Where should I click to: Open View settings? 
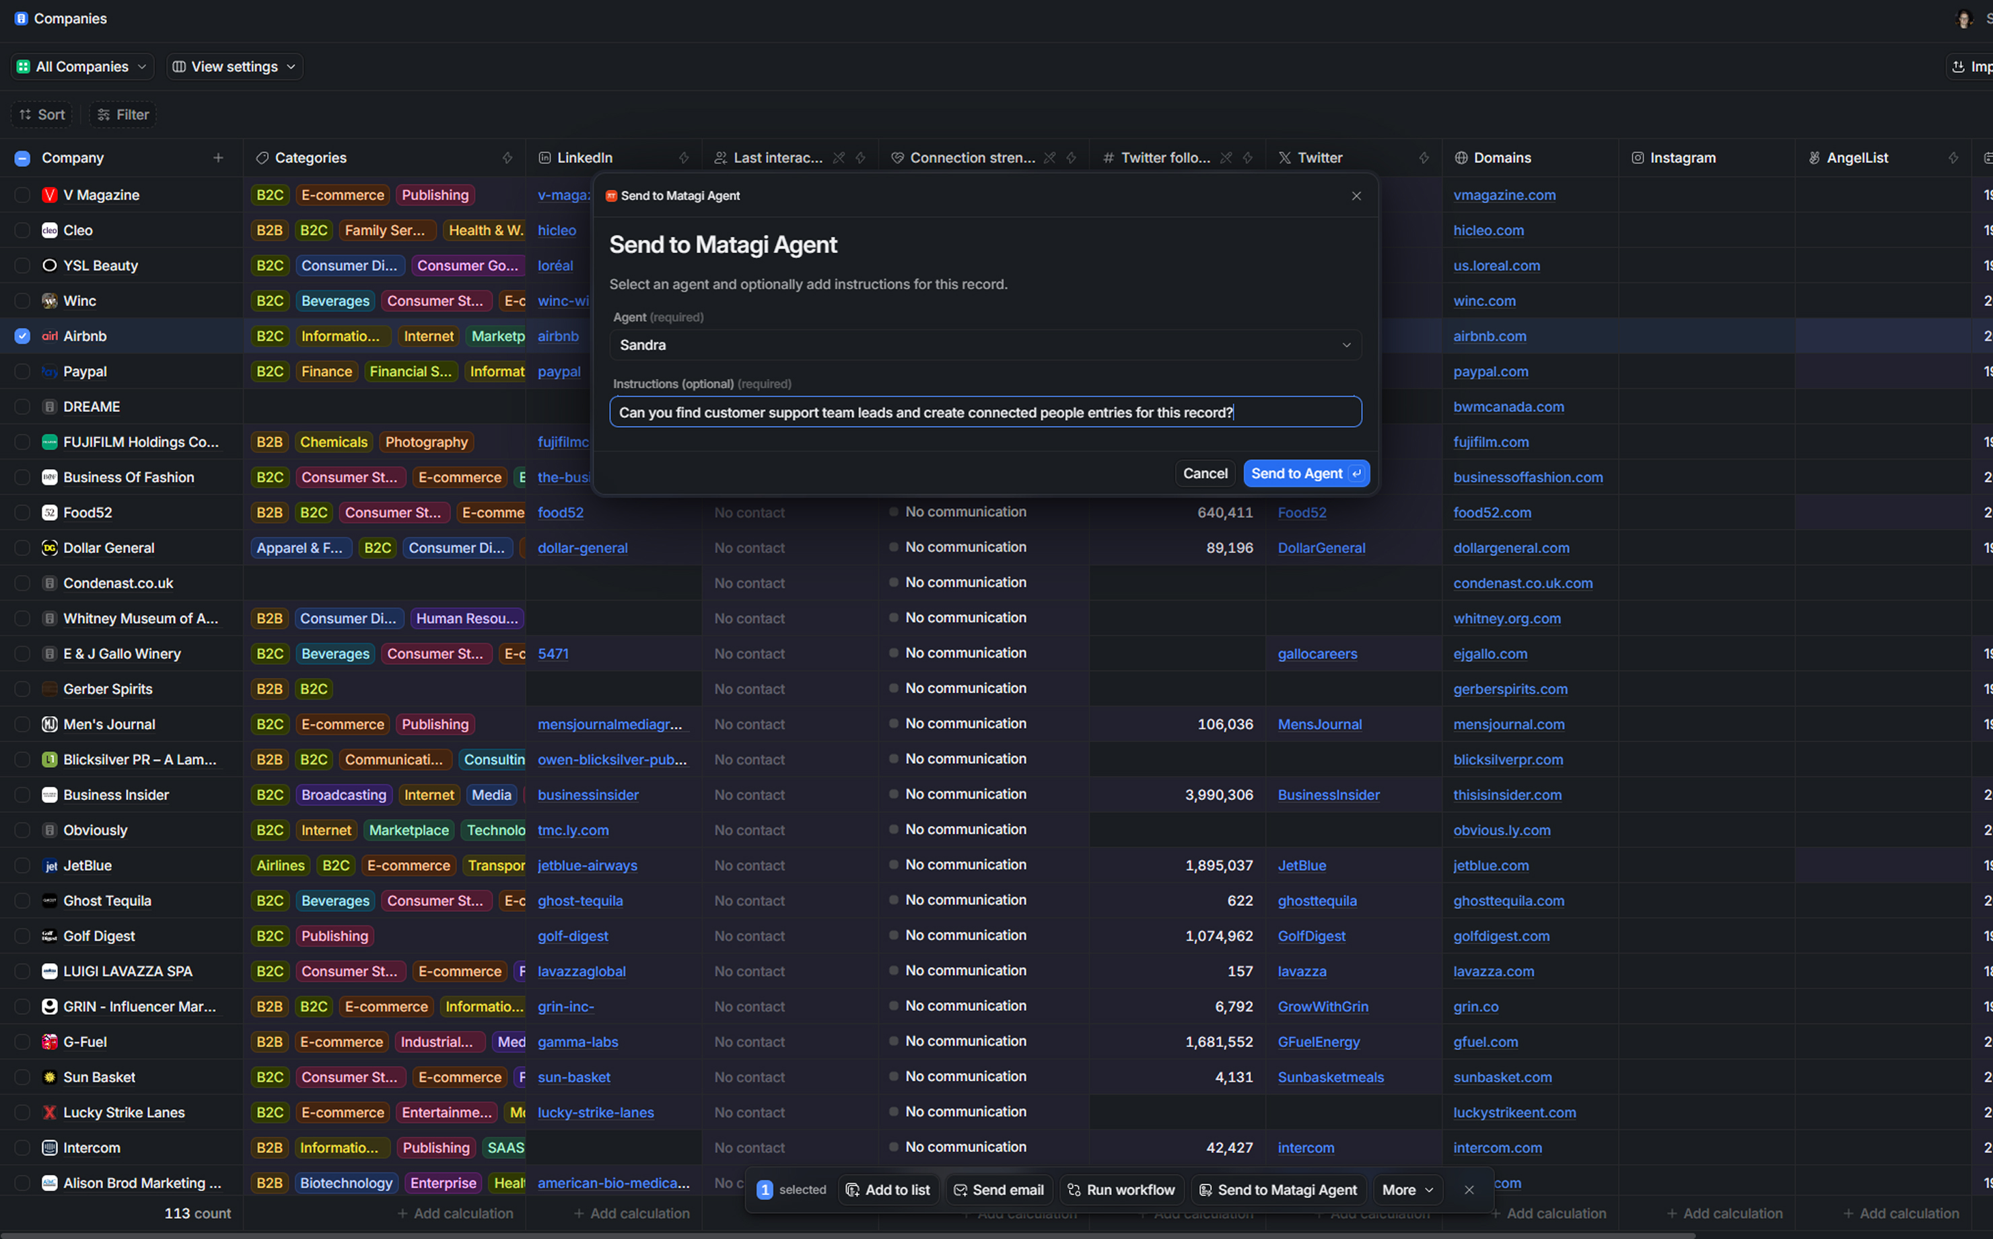(x=234, y=67)
